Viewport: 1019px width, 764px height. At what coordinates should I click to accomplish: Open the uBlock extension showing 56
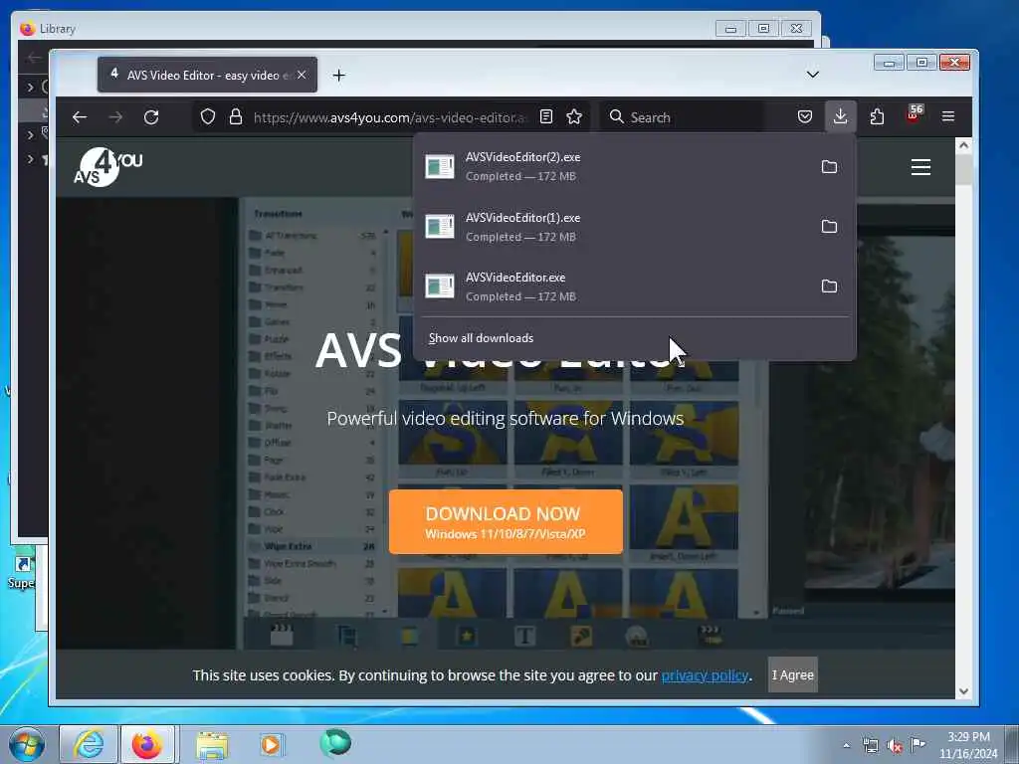[x=914, y=115]
